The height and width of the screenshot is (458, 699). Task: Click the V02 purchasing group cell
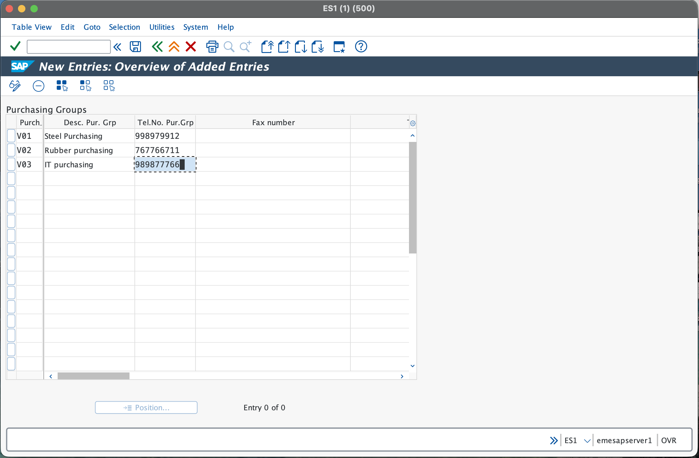pos(29,150)
